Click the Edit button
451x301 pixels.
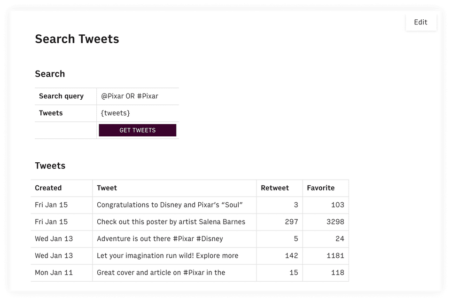(x=420, y=22)
